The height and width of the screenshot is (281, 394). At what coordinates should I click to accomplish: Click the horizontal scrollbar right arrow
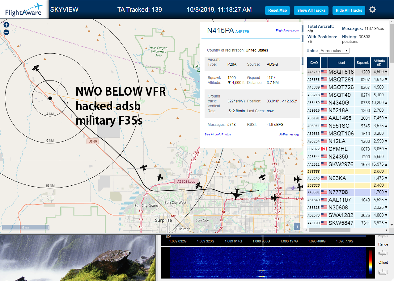387,230
